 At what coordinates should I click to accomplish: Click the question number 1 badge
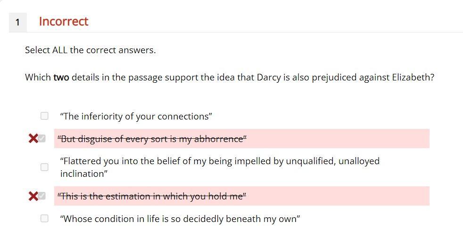tap(17, 22)
